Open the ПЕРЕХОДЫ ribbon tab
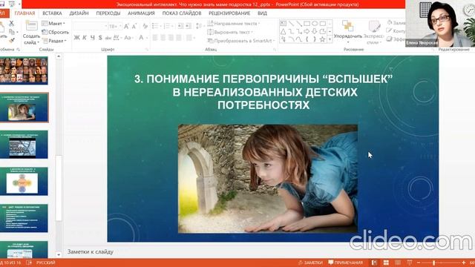Screen dimensions: 475x267 click(x=108, y=13)
